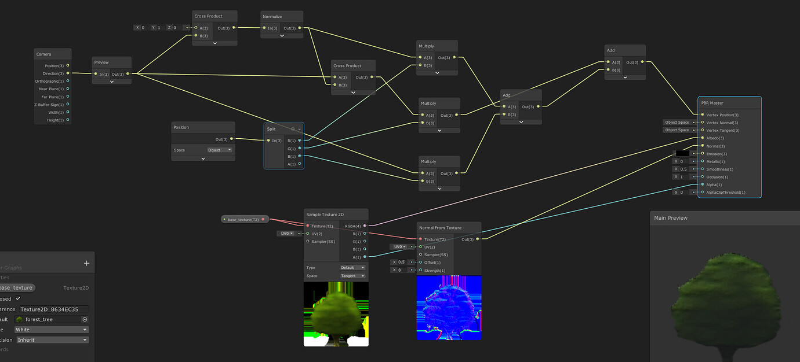Viewport: 800px width, 362px height.
Task: Click the In(3) input port of the Preview node
Action: click(x=96, y=74)
